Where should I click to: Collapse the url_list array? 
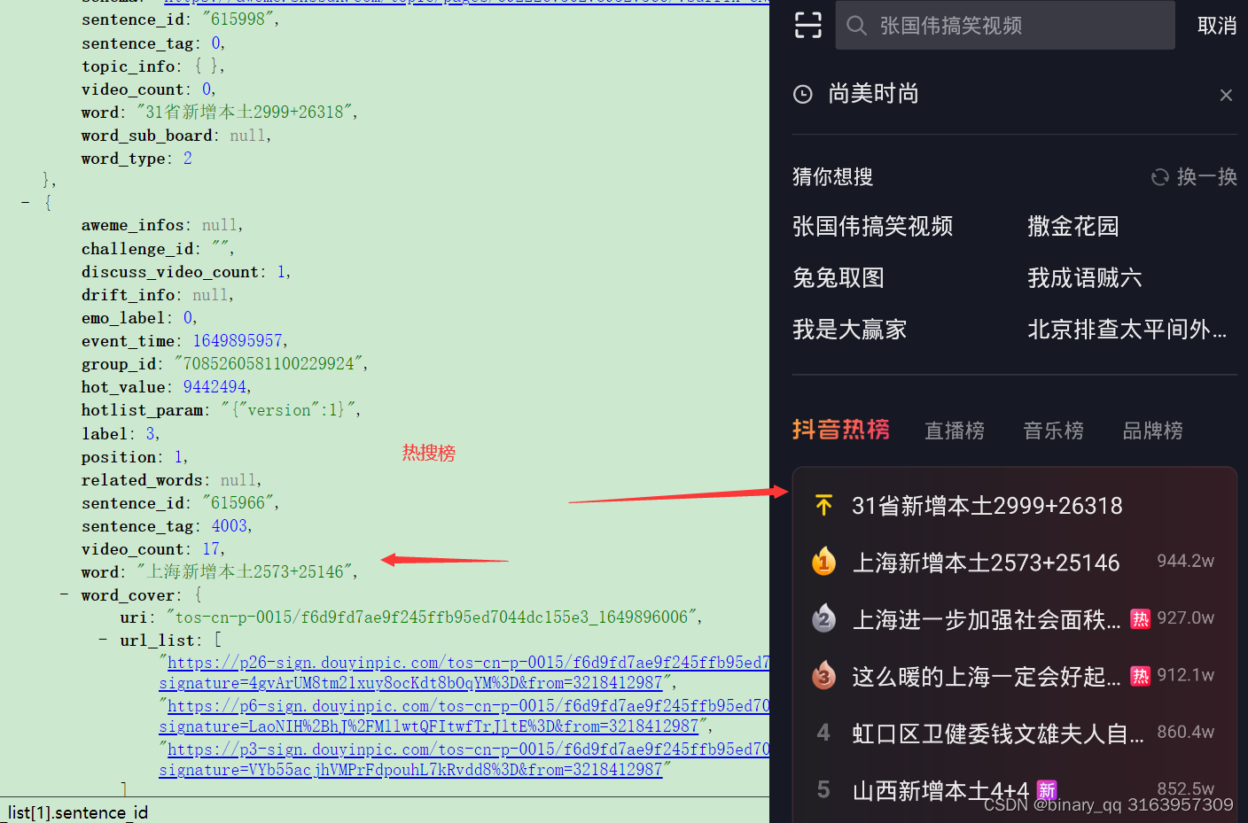tap(103, 639)
